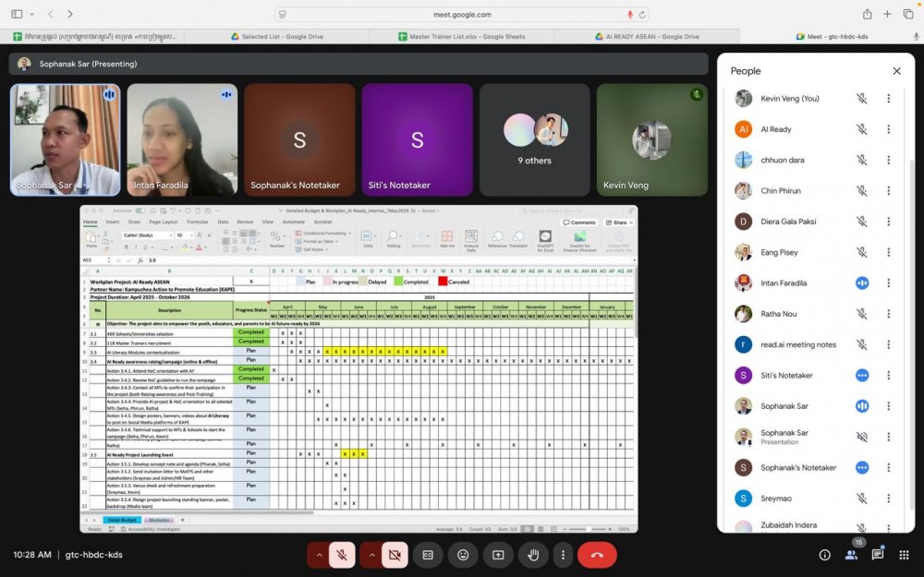Click muted mic icon beside Eang Pisey

pos(861,253)
